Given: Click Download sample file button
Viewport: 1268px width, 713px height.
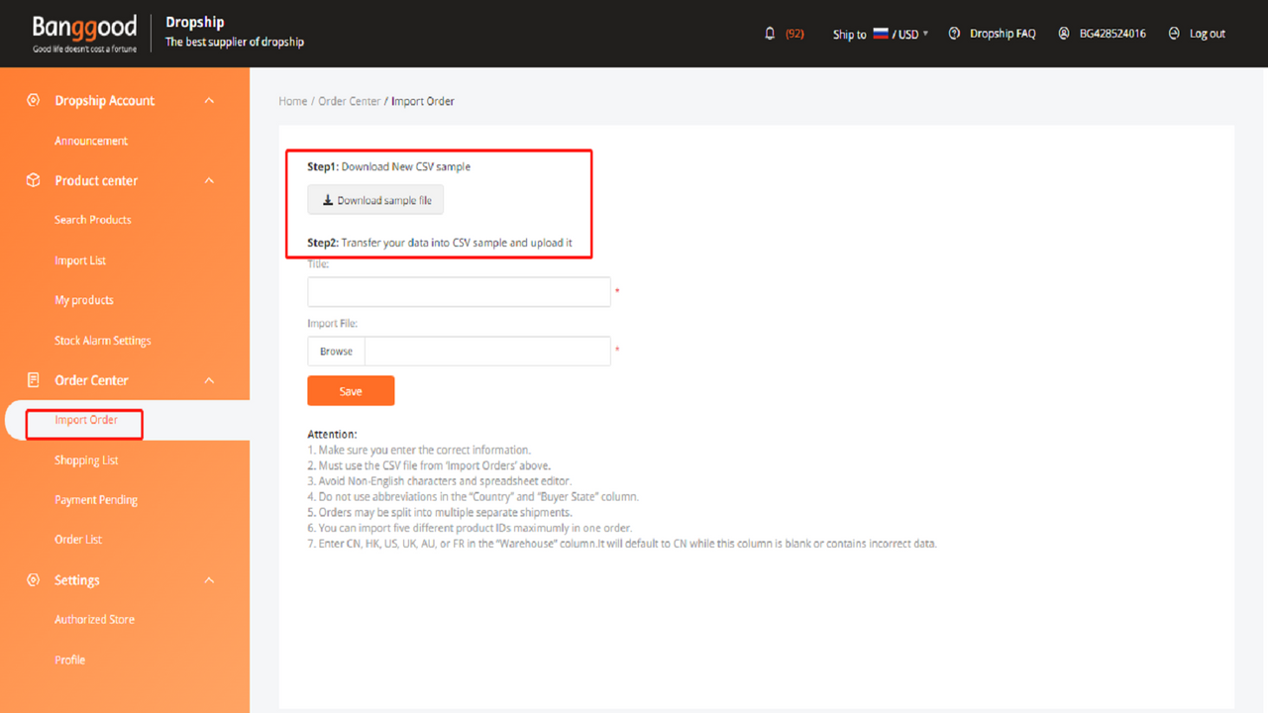Looking at the screenshot, I should [375, 200].
